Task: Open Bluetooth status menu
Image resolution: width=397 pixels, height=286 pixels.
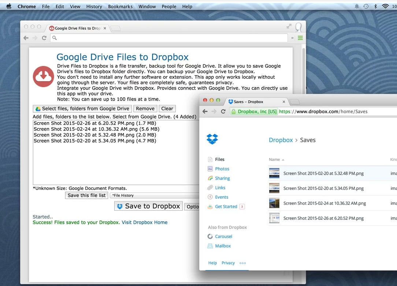Action: [375, 6]
